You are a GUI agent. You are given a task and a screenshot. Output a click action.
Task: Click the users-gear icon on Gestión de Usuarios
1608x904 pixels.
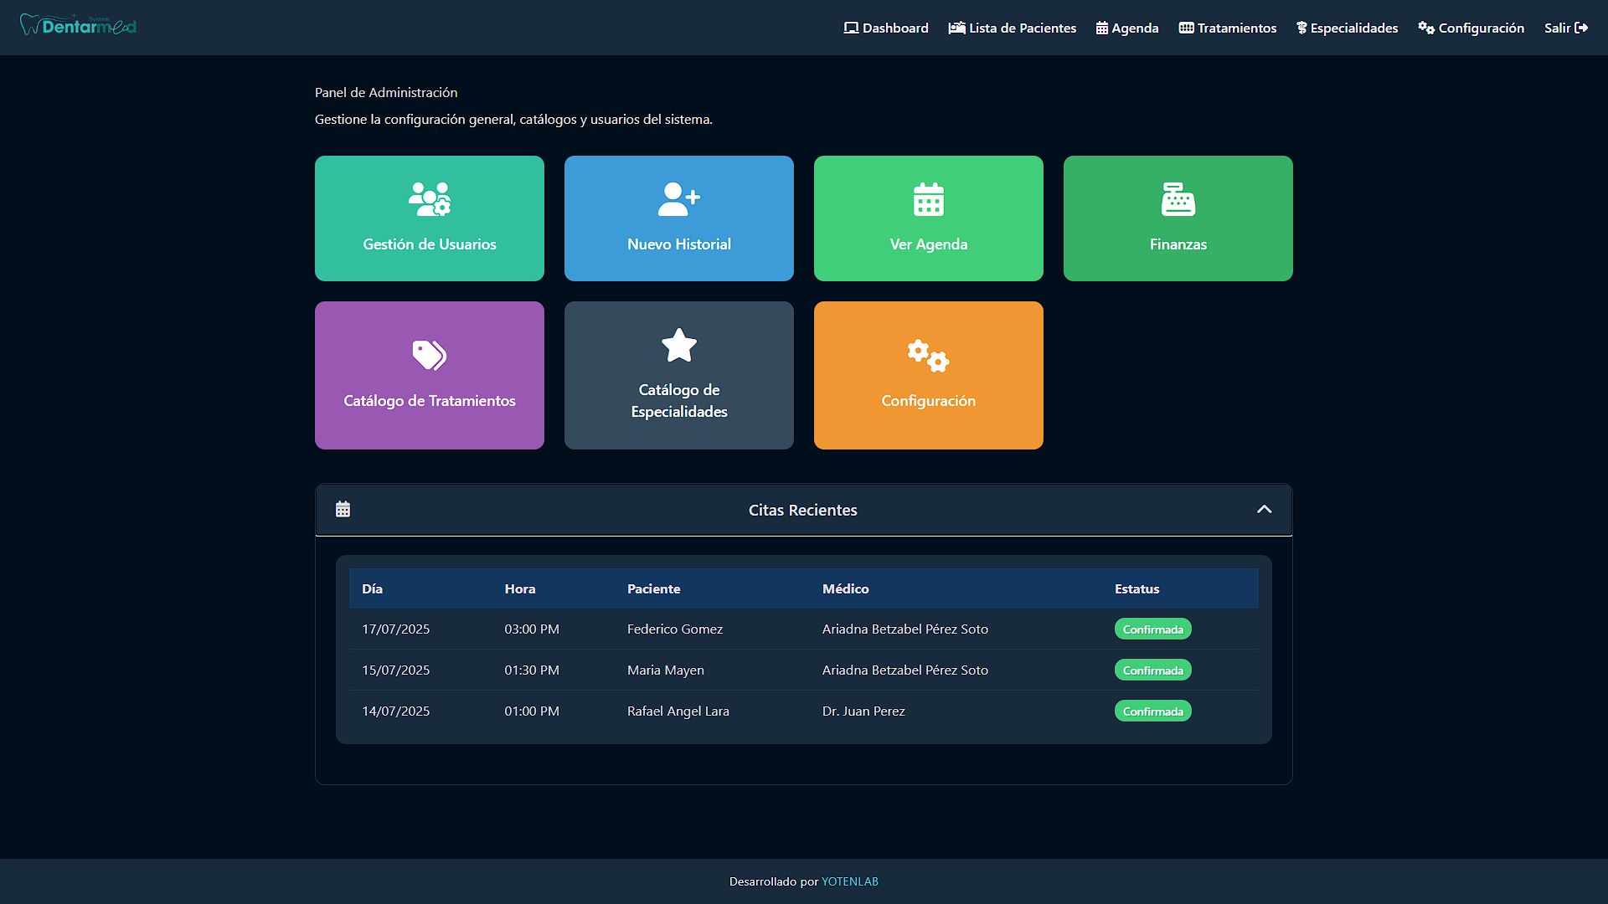click(430, 199)
